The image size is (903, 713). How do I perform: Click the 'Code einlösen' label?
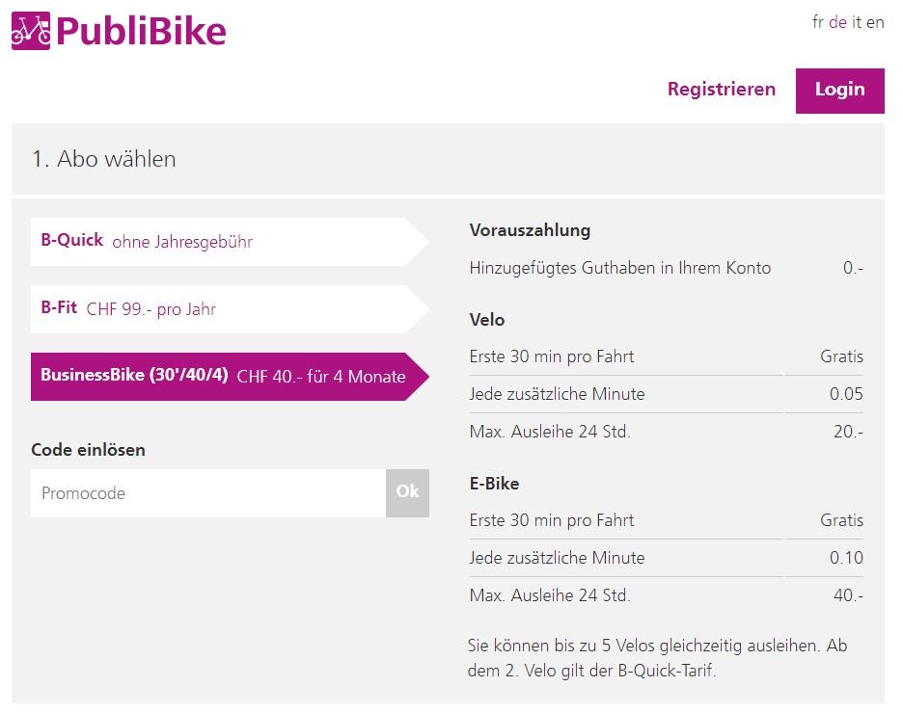[88, 450]
